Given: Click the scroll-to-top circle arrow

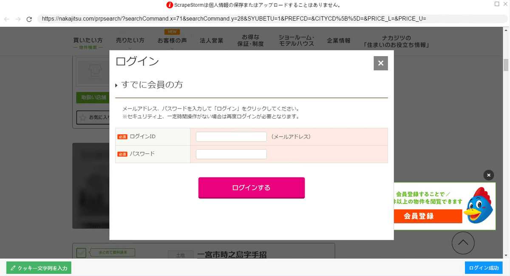Looking at the screenshot, I should click(463, 242).
